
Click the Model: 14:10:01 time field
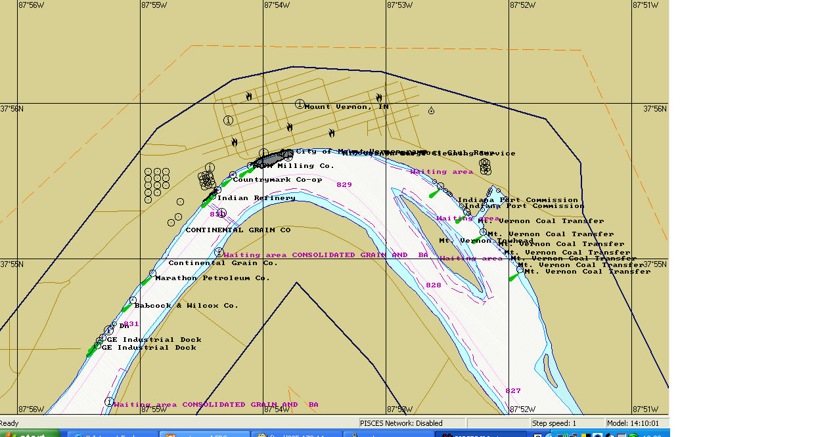(x=637, y=423)
